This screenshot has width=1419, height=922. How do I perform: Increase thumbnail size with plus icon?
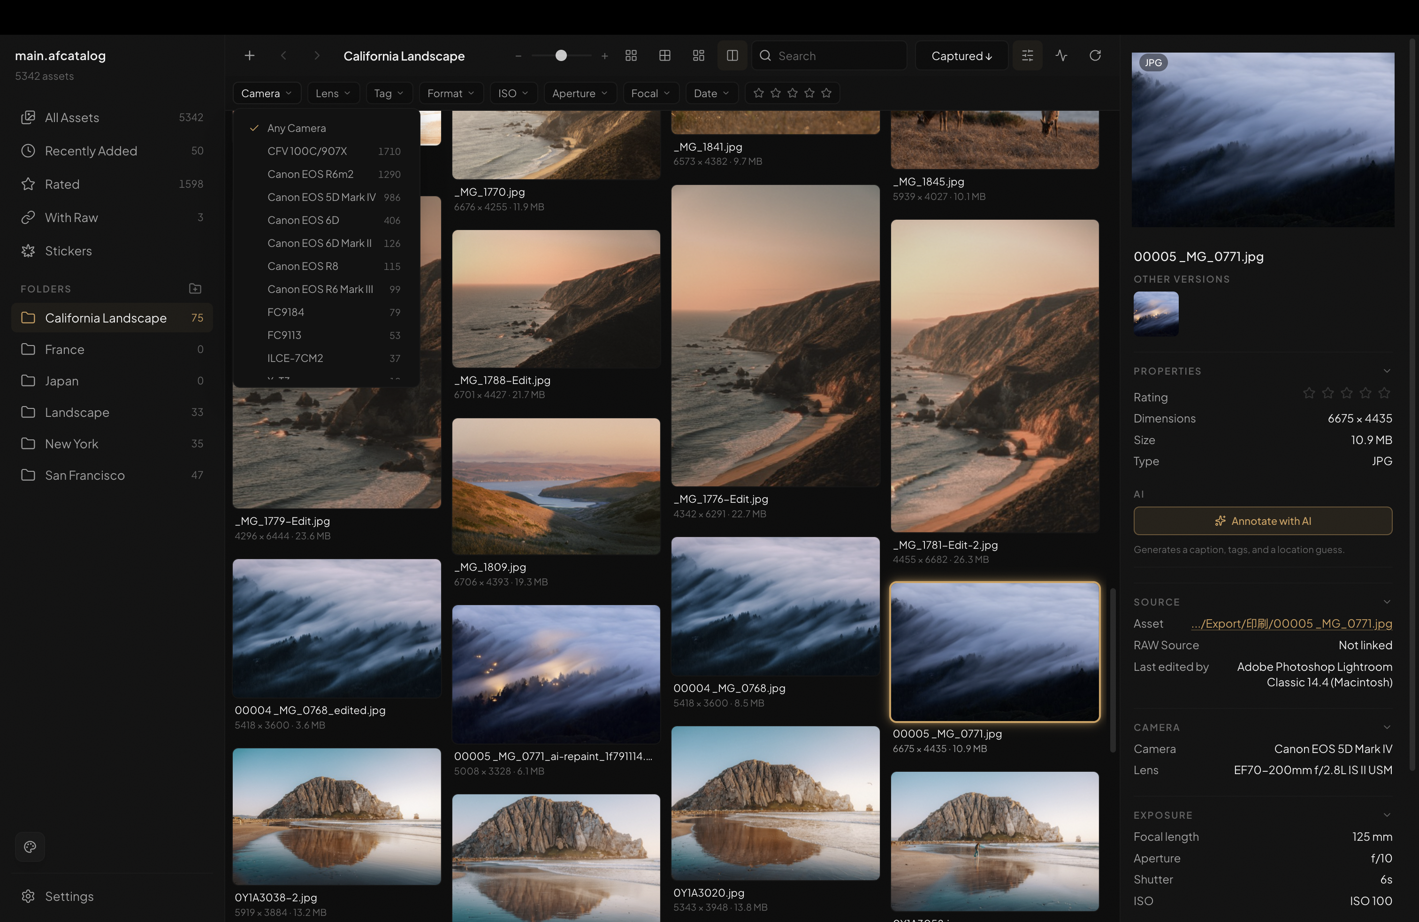604,56
